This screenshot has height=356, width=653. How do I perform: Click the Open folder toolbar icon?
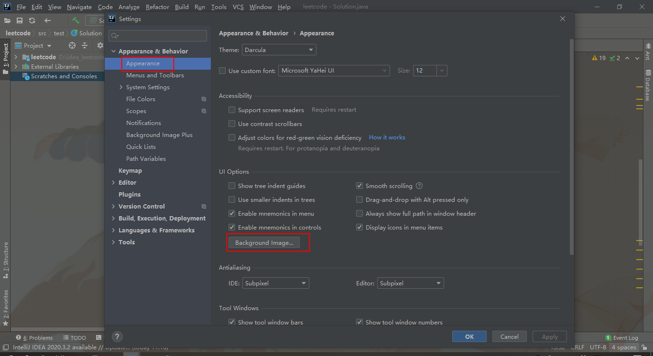[7, 21]
